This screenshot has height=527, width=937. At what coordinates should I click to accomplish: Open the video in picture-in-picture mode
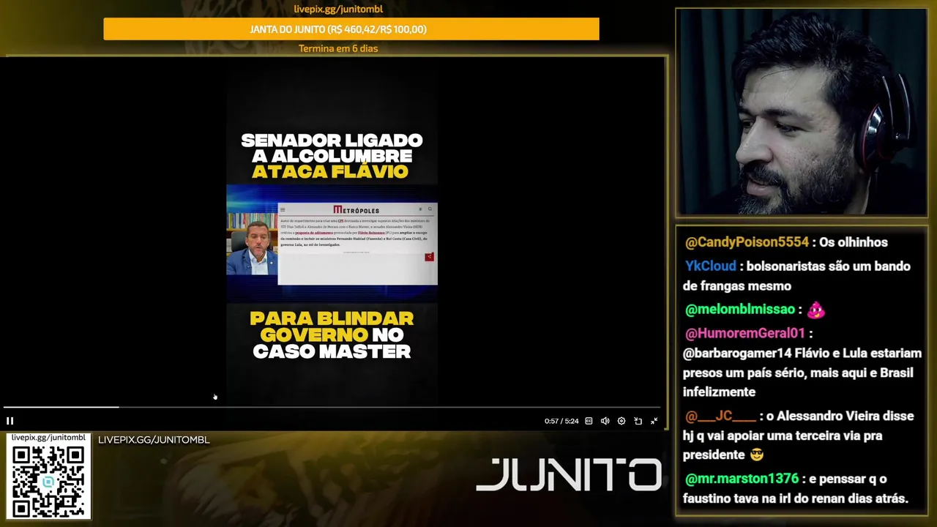coord(638,421)
